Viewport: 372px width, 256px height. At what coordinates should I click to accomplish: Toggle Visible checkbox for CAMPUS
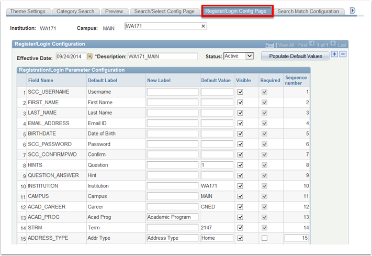pos(240,196)
